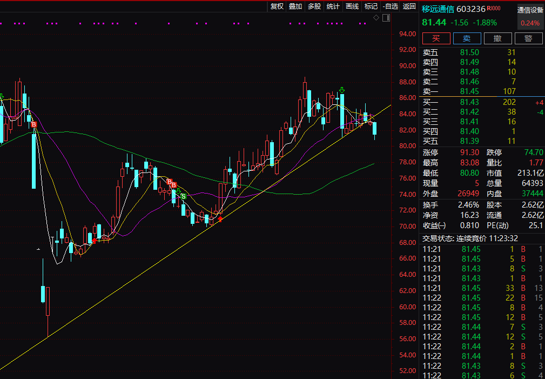Click the 涨停 limit-up value 91.30
The height and width of the screenshot is (379, 545).
click(x=469, y=152)
